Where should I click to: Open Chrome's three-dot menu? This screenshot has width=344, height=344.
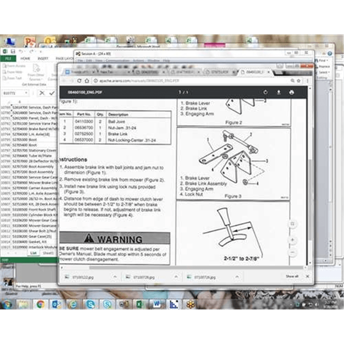pyautogui.click(x=308, y=81)
